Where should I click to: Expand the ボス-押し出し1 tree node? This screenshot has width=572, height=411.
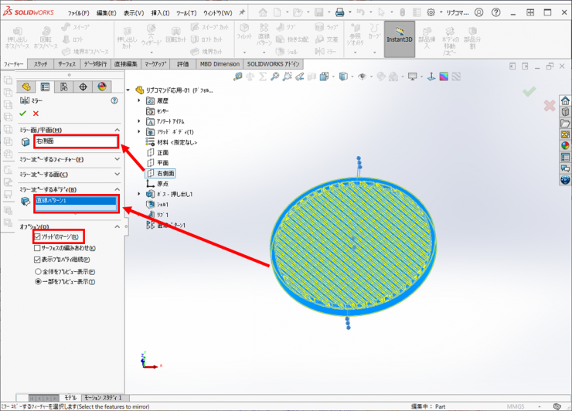[140, 194]
